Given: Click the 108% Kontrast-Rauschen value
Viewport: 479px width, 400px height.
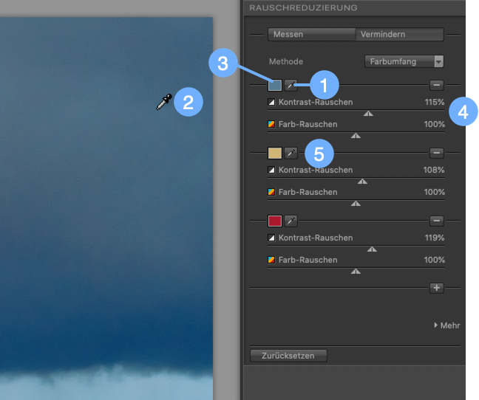Looking at the screenshot, I should (x=434, y=170).
